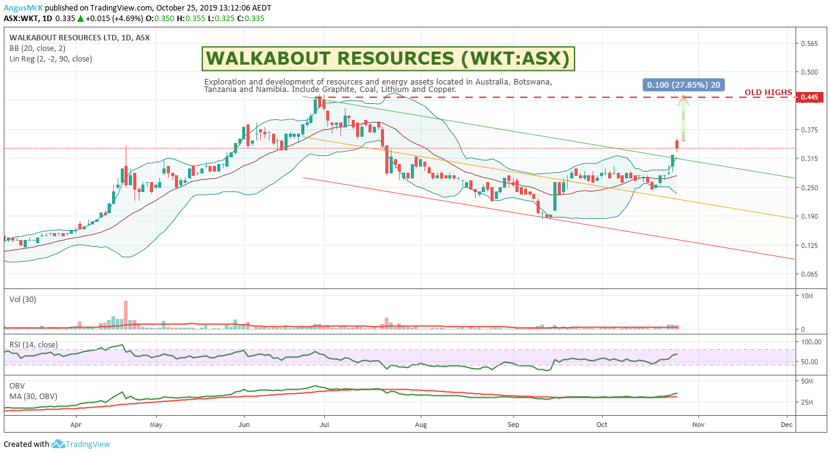Click the 10M volume axis value

(x=807, y=296)
